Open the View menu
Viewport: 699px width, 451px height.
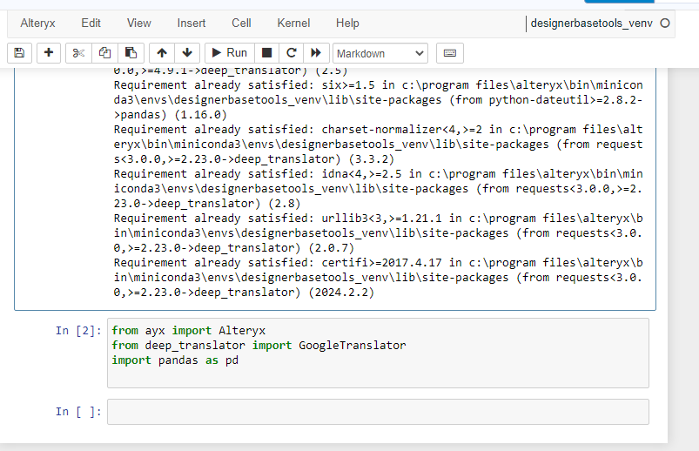coord(138,24)
